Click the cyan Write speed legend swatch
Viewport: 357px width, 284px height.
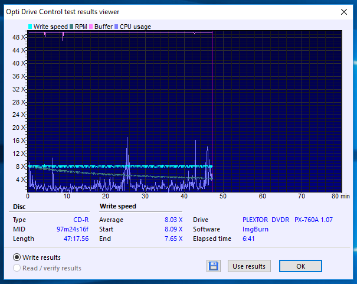point(30,27)
